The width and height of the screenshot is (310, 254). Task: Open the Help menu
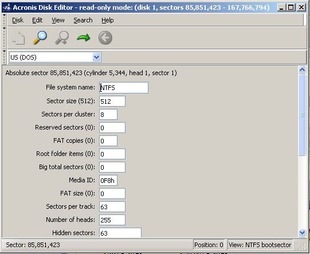coord(108,20)
